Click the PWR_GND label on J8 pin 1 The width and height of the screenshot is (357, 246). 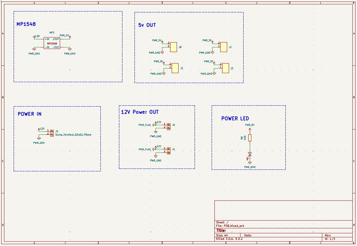point(155,53)
